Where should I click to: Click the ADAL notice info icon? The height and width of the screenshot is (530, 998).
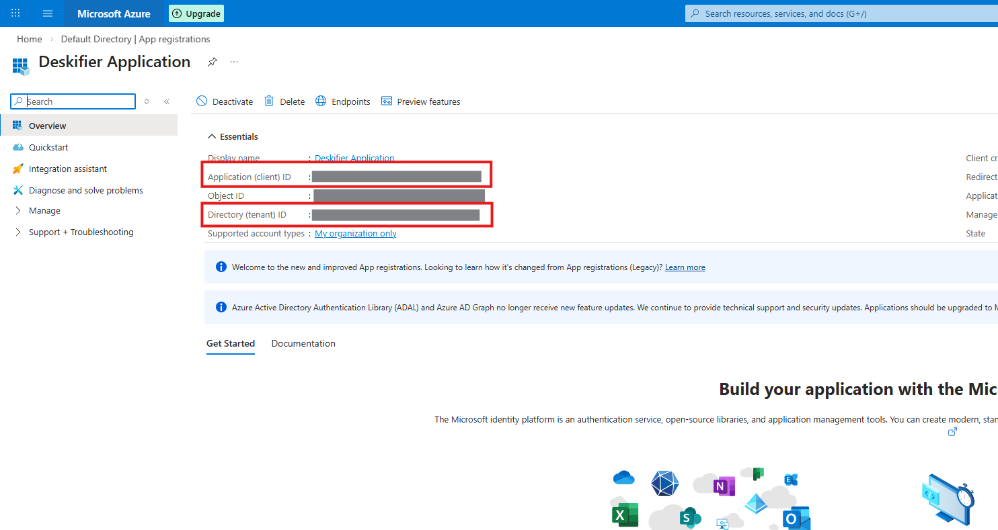(x=221, y=307)
